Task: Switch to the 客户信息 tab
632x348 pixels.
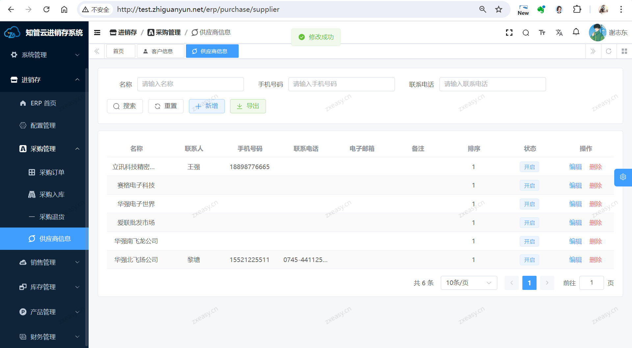Action: point(161,51)
